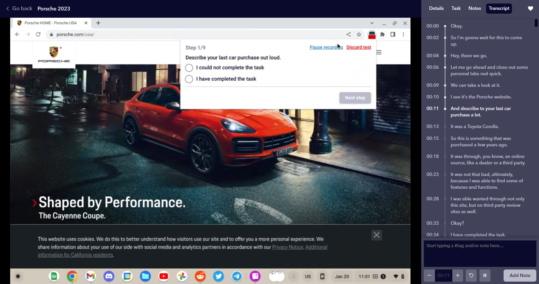Click transcript line "I see it's the Porsche website."
Viewport: 539px width, 284px height.
pos(481,97)
